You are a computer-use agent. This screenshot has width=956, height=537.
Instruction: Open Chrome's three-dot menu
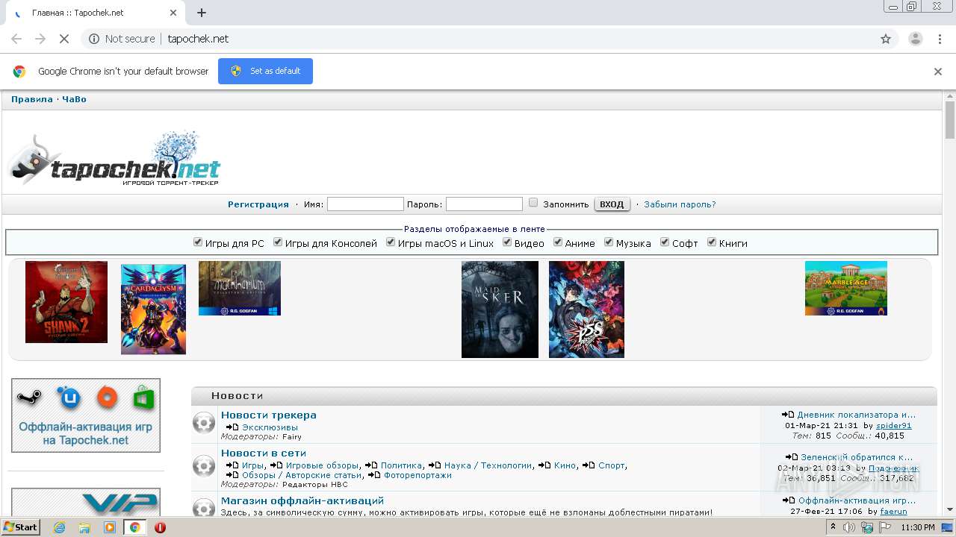(x=940, y=39)
